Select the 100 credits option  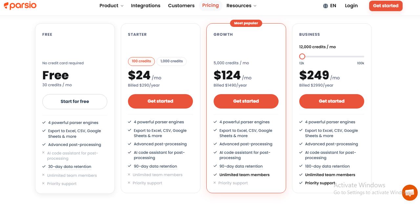[141, 61]
